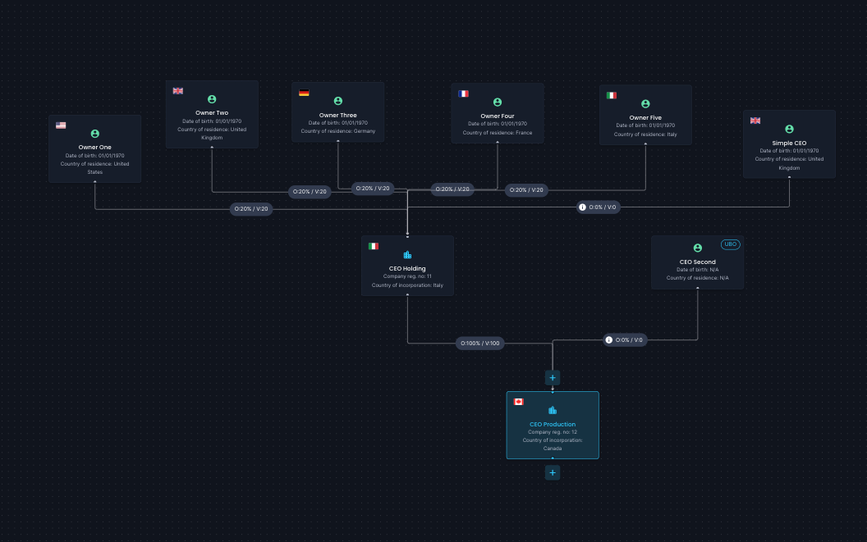Click the CEO Holding node title
The width and height of the screenshot is (867, 542).
point(407,268)
